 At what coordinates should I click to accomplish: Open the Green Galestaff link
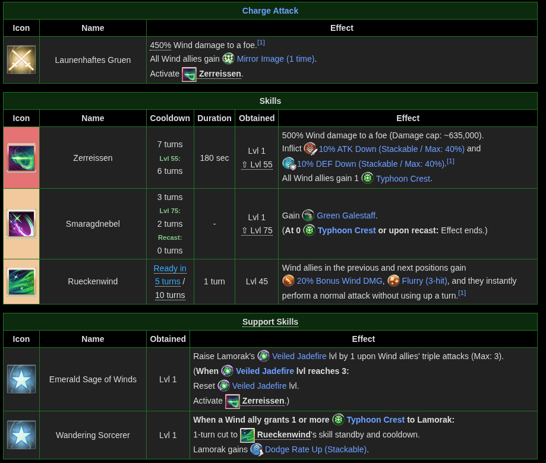coord(346,215)
